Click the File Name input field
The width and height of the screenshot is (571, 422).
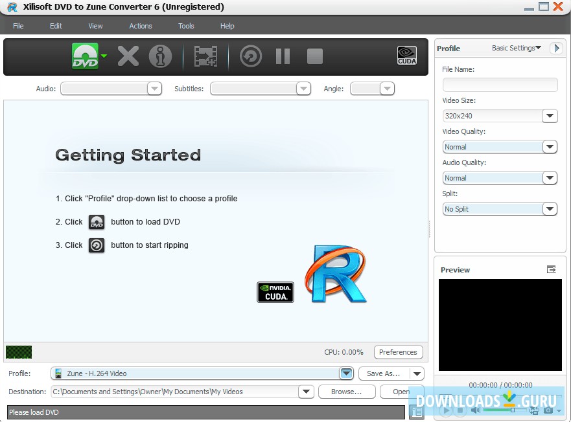tap(500, 85)
